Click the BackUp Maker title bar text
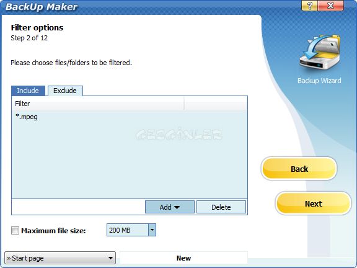The width and height of the screenshot is (357, 268). click(x=42, y=7)
